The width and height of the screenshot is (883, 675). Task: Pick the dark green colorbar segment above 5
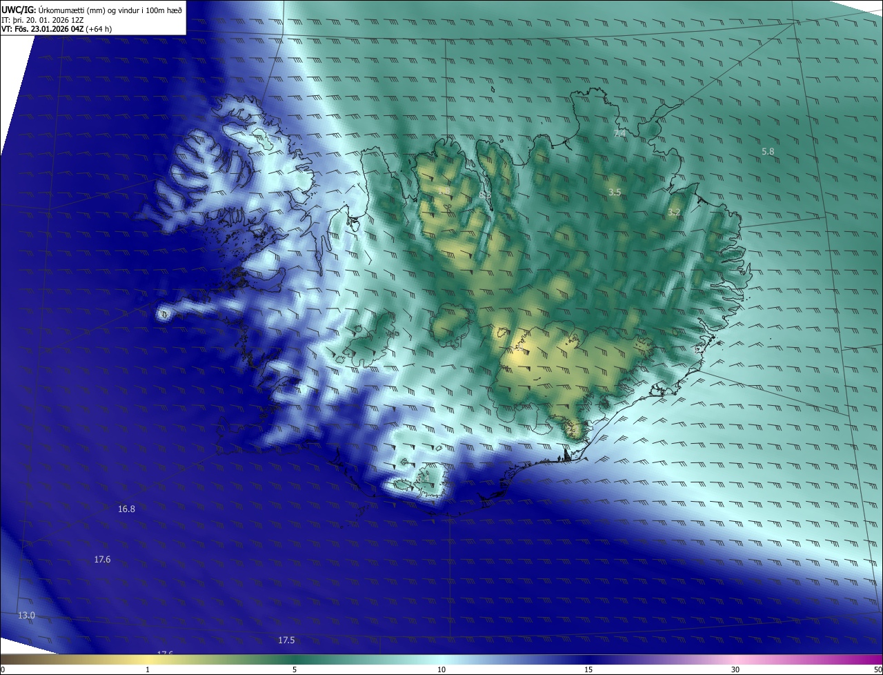coord(295,659)
